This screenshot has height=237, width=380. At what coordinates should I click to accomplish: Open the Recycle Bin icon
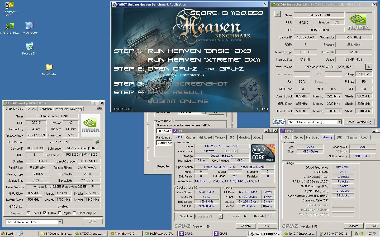(x=29, y=48)
